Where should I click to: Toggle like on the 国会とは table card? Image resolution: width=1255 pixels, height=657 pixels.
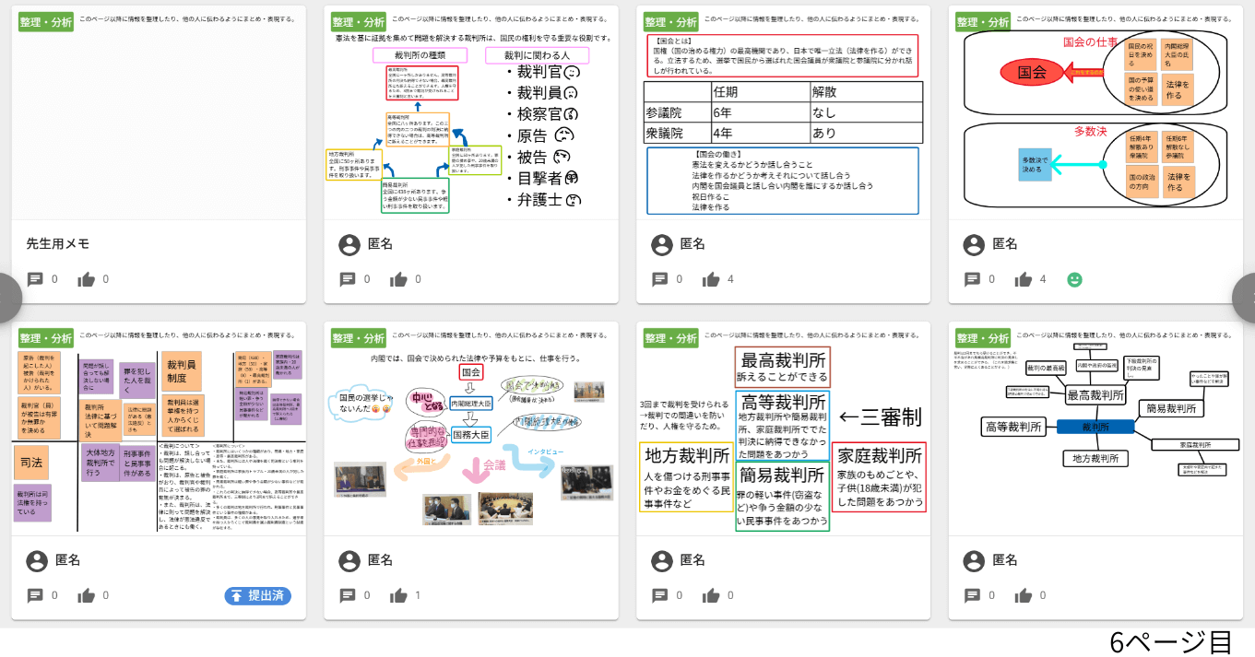click(712, 279)
